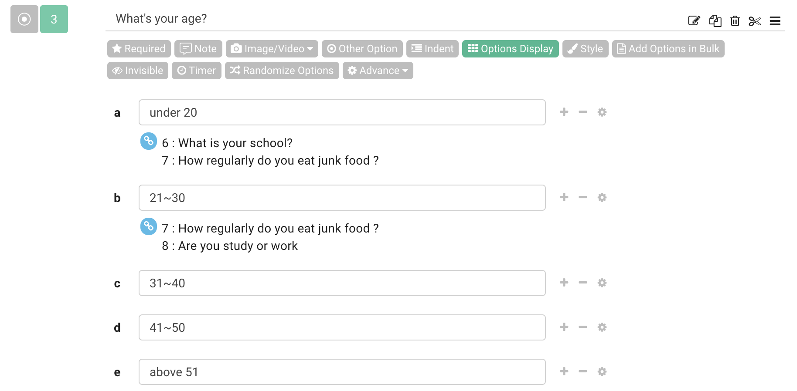The image size is (797, 391).
Task: Edit the question using the pencil icon
Action: 695,20
